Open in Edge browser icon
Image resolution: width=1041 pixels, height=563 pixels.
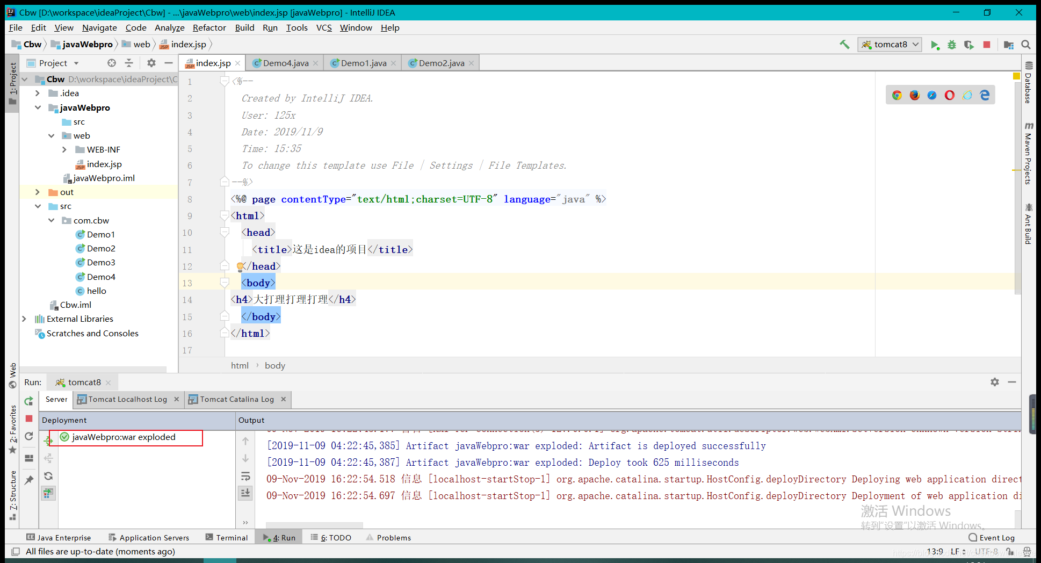(985, 95)
